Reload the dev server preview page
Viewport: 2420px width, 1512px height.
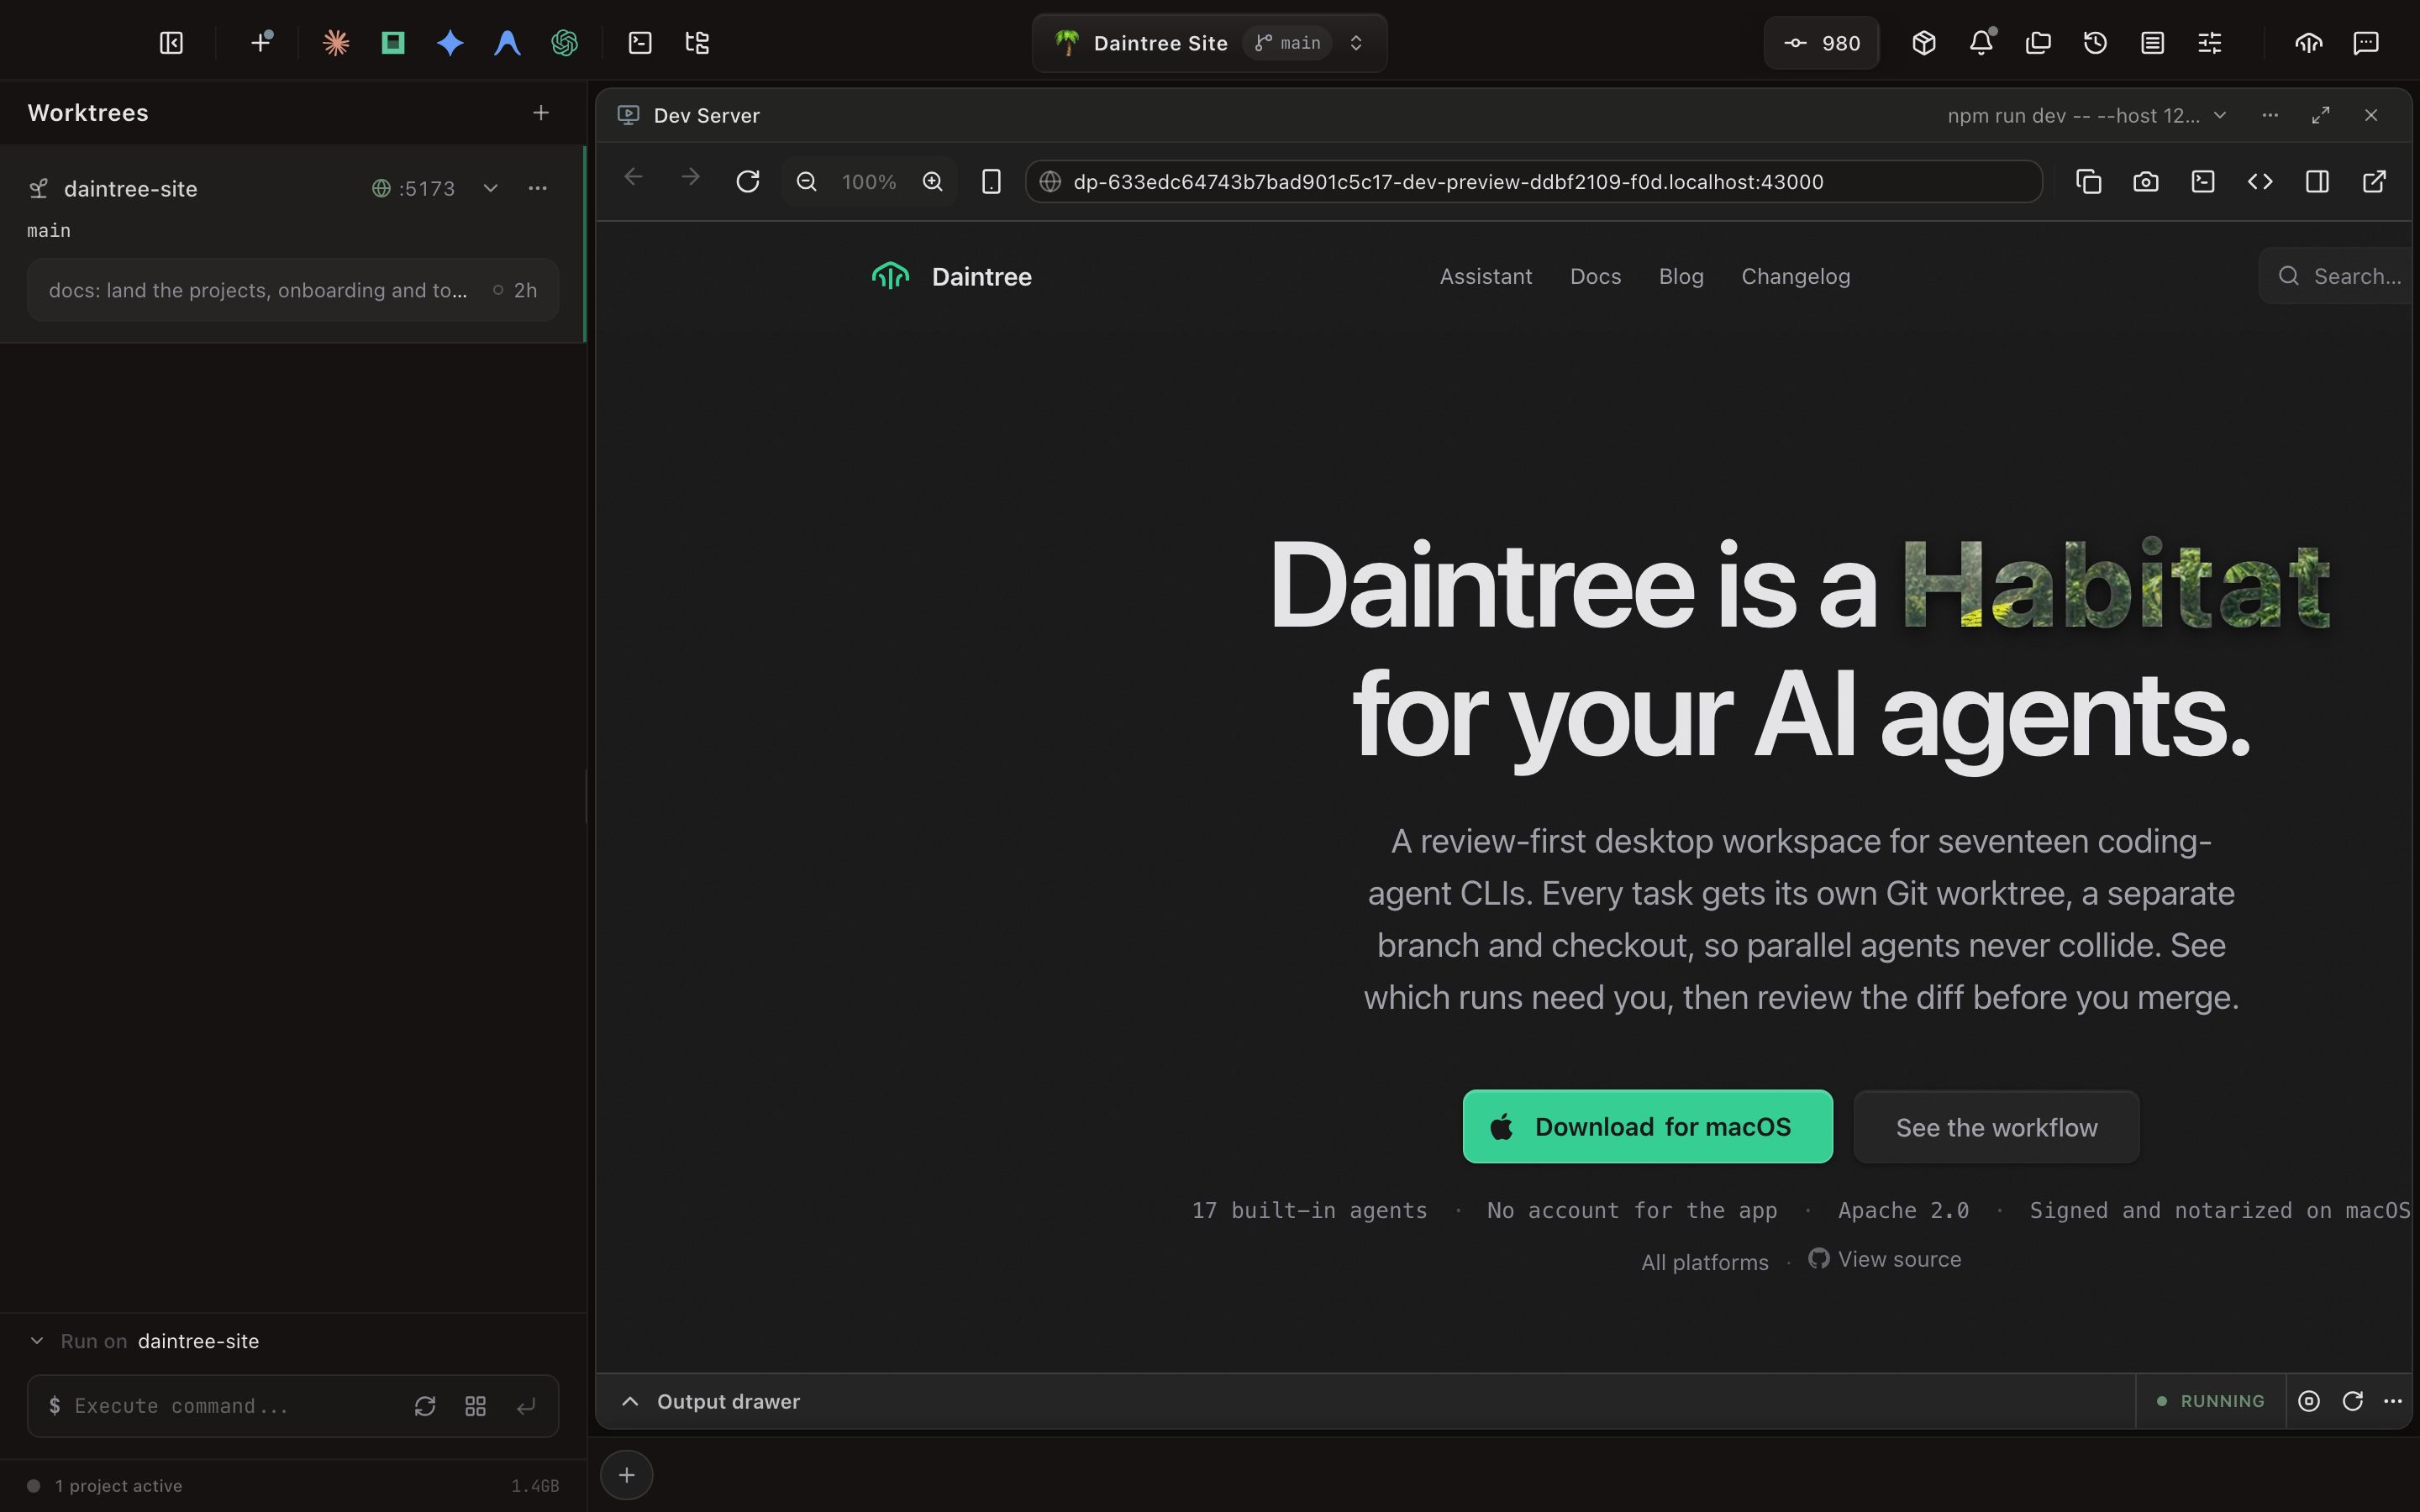coord(748,182)
